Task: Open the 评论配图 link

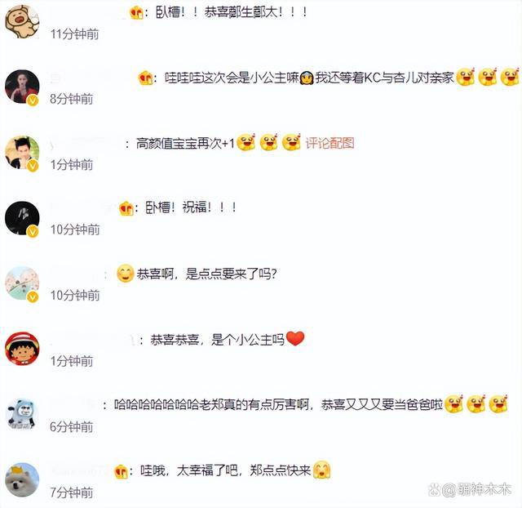Action: click(x=330, y=143)
